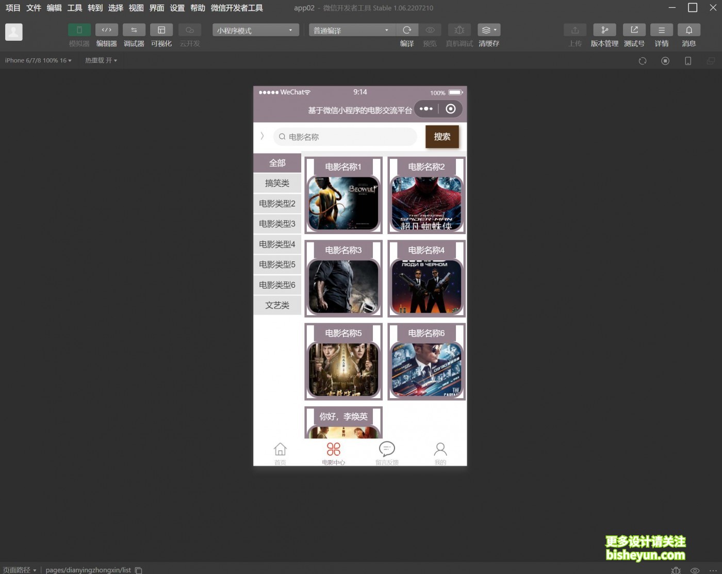Image resolution: width=722 pixels, height=574 pixels.
Task: Open the clear cache (清缓存) dropdown
Action: (x=489, y=30)
